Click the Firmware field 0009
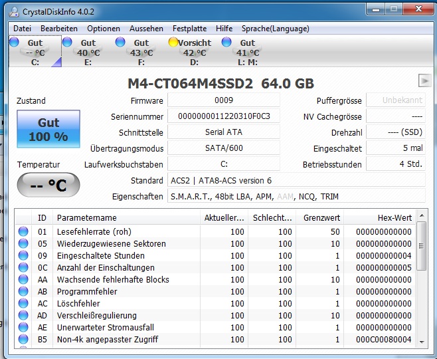Image resolution: width=437 pixels, height=359 pixels. pyautogui.click(x=224, y=100)
